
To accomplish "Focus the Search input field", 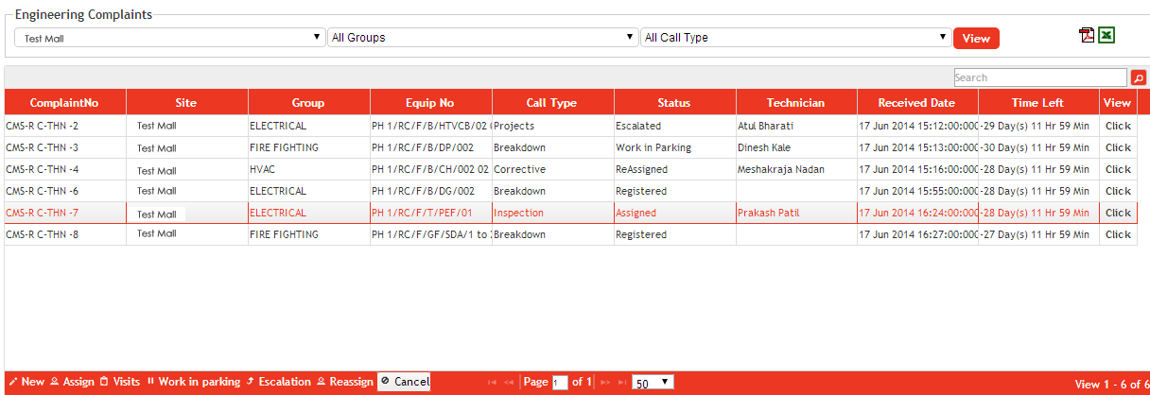I will [1039, 77].
